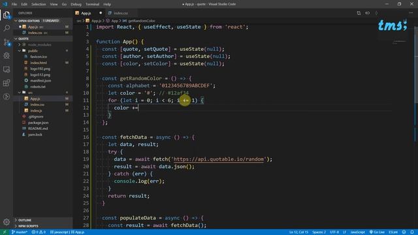Screen dimensions: 418x235
Task: Open the File menu
Action: point(14,4)
